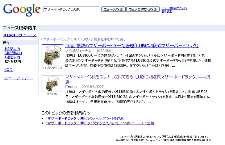Open the ニュース アラート link
Viewport: 225px width, 145px height.
[x=20, y=78]
